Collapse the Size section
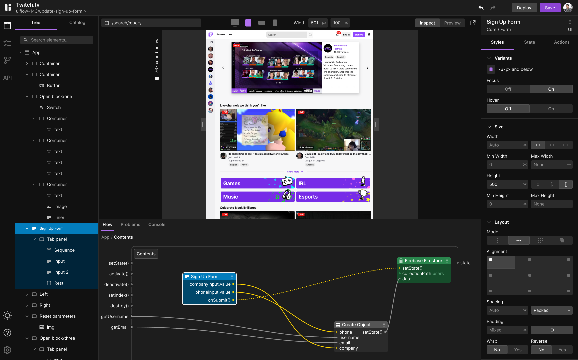The height and width of the screenshot is (360, 578). 489,127
